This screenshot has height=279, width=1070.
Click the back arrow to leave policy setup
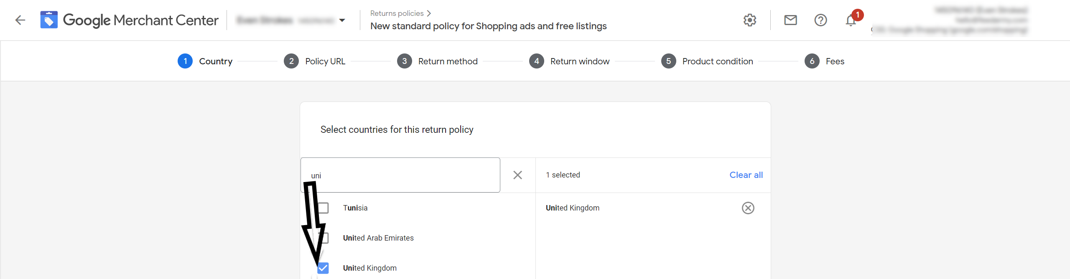(19, 20)
